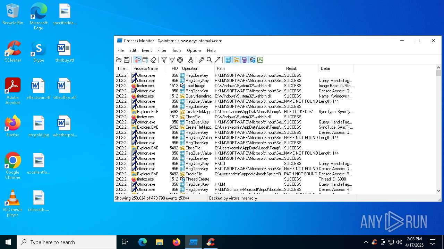Select the Explorer.EXE FILE LOCKED row

[x=234, y=112]
